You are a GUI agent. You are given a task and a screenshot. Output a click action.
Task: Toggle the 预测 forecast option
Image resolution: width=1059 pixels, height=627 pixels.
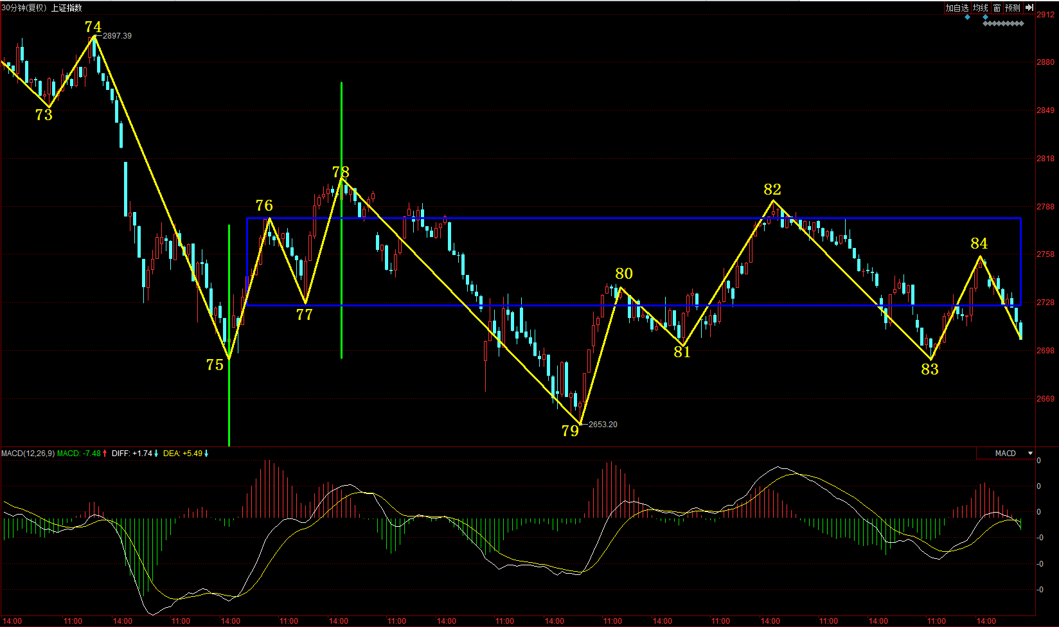click(x=1013, y=8)
